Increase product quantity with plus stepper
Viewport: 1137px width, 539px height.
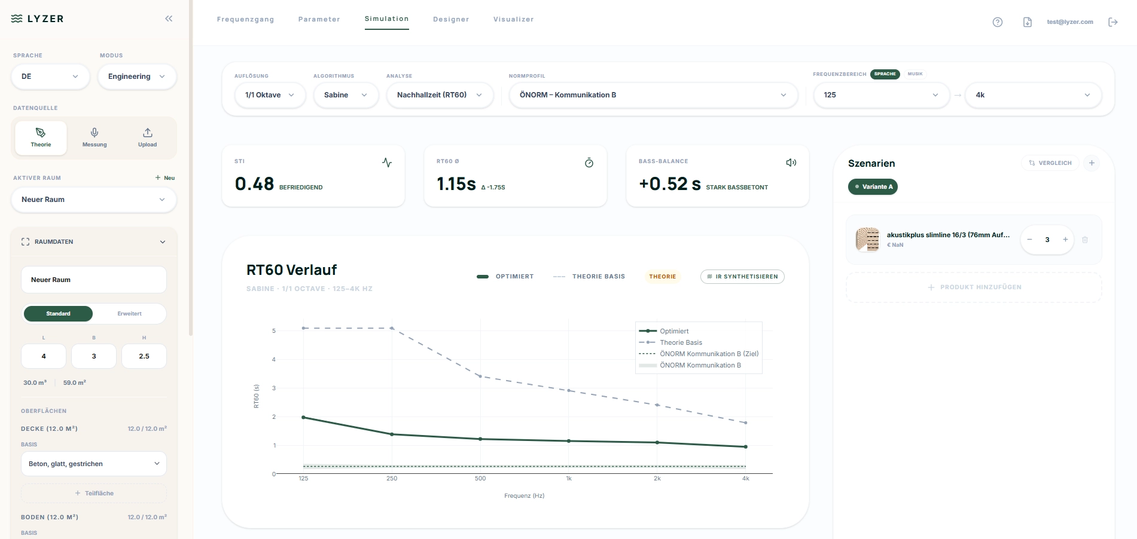pos(1065,240)
